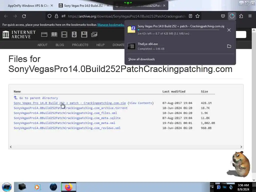Viewport: 256px width, 192px height.
Task: Open tracking protection shield icon
Action: (49, 16)
